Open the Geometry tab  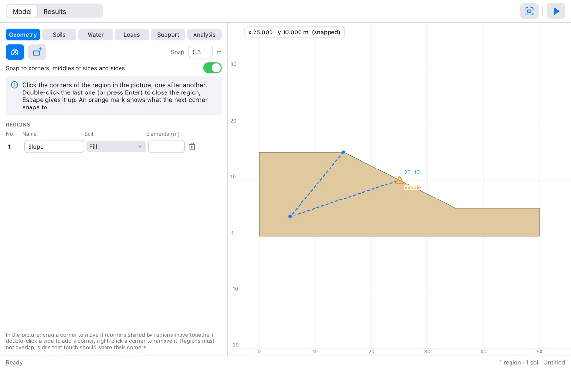click(x=23, y=34)
